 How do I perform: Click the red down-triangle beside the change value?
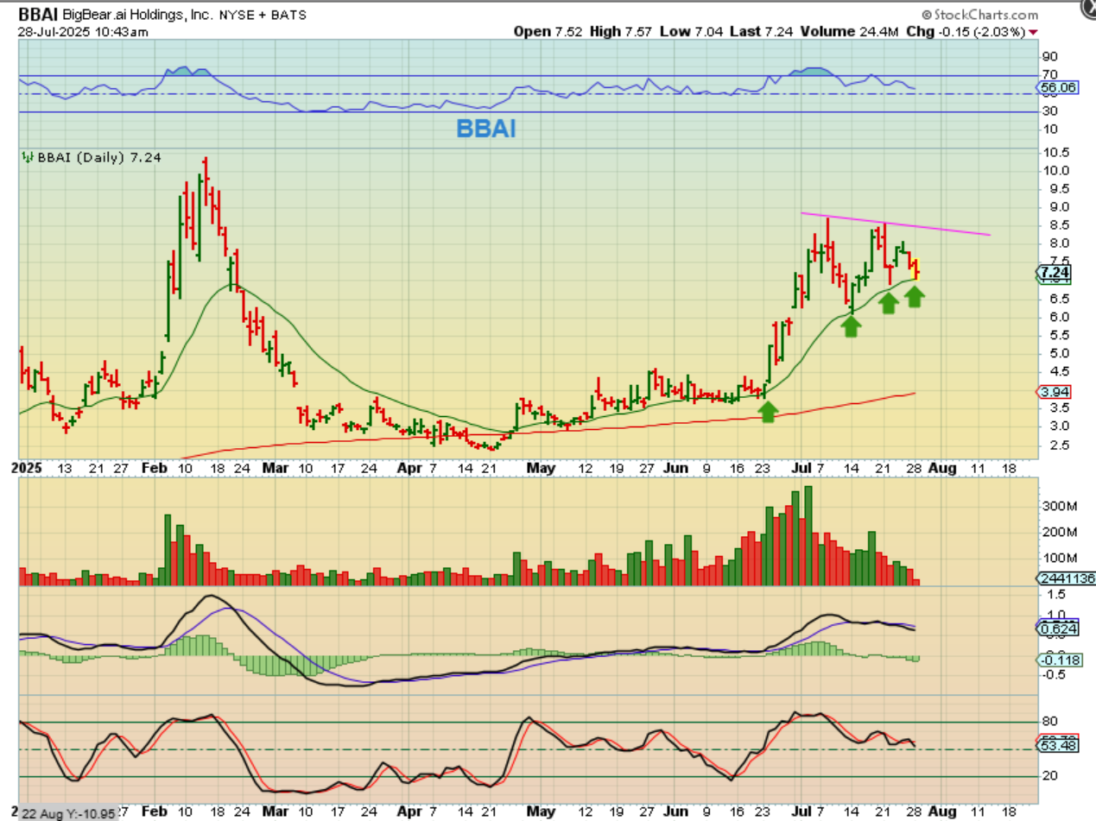(1033, 32)
